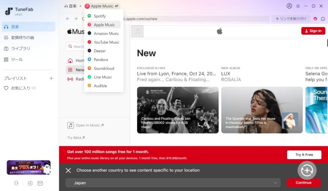This screenshot has width=328, height=191.
Task: Click the mail feedback icon
Action: [40, 183]
